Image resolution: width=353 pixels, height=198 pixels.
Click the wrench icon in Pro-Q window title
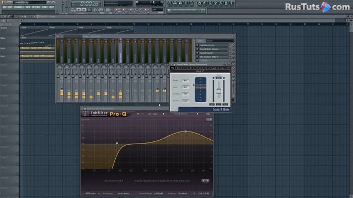coord(85,109)
